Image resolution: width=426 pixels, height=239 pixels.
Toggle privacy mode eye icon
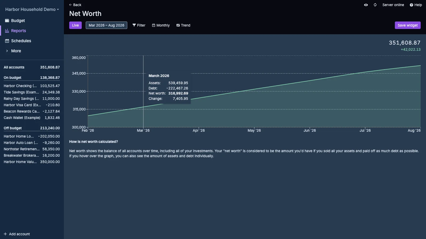pyautogui.click(x=366, y=5)
